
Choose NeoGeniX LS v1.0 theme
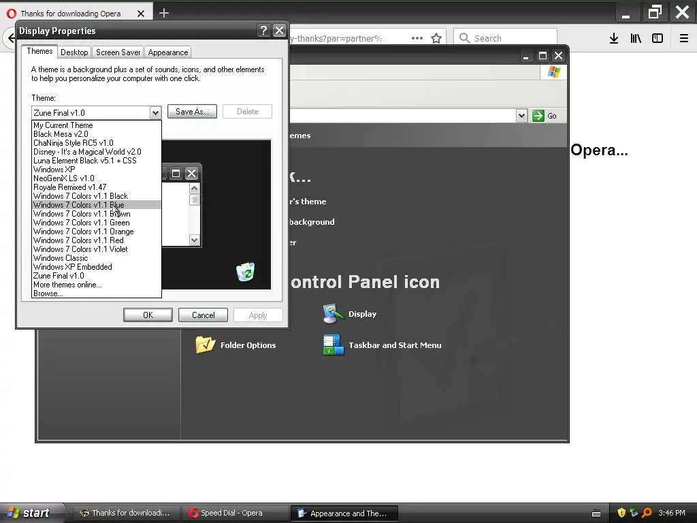[97, 178]
